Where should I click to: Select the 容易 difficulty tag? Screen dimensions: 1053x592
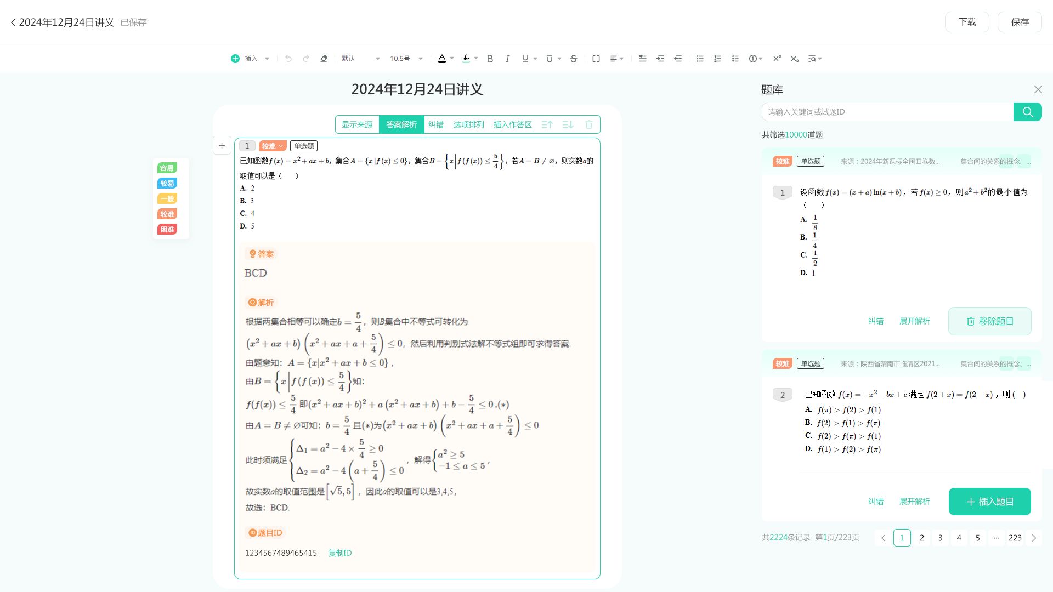pyautogui.click(x=167, y=168)
